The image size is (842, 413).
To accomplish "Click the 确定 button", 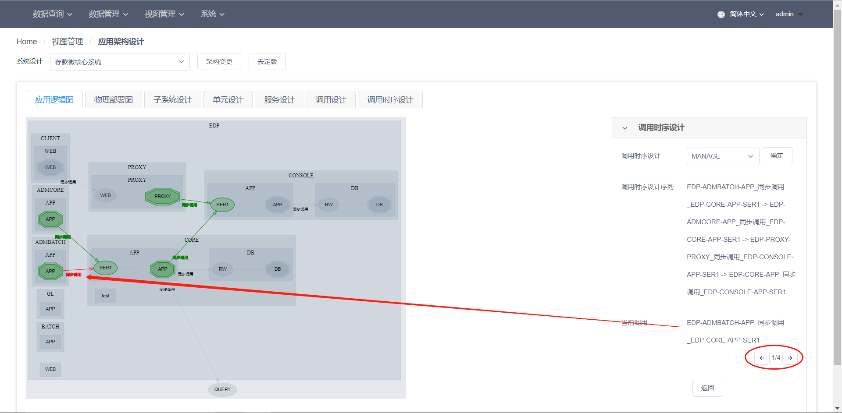I will click(x=777, y=155).
